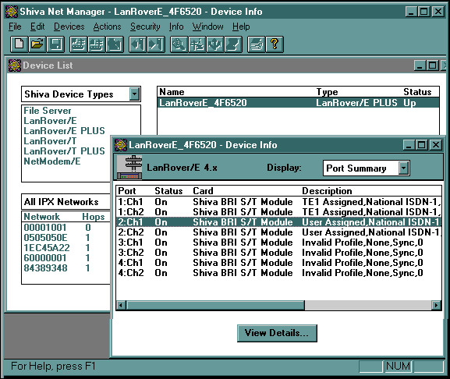
Task: Open the Actions menu
Action: click(x=108, y=27)
